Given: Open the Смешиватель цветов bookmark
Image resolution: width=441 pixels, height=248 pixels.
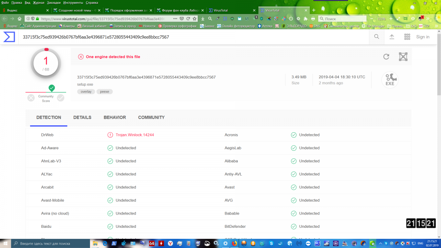Looking at the screenshot, I should click(x=341, y=26).
